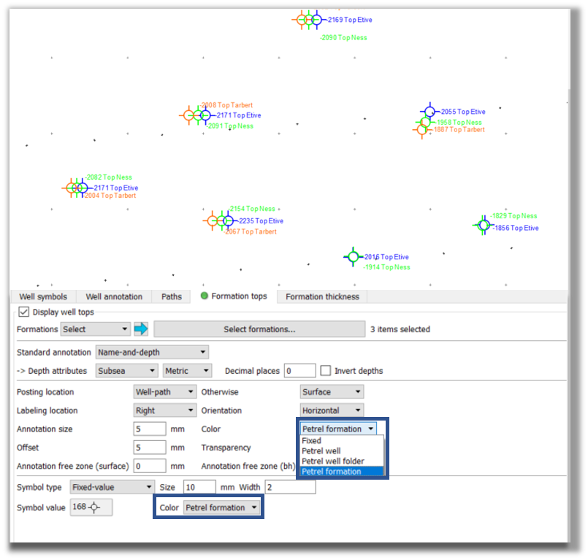Screen dimensions: 588x560
Task: Enable the Invert depths checkbox
Action: tap(327, 371)
